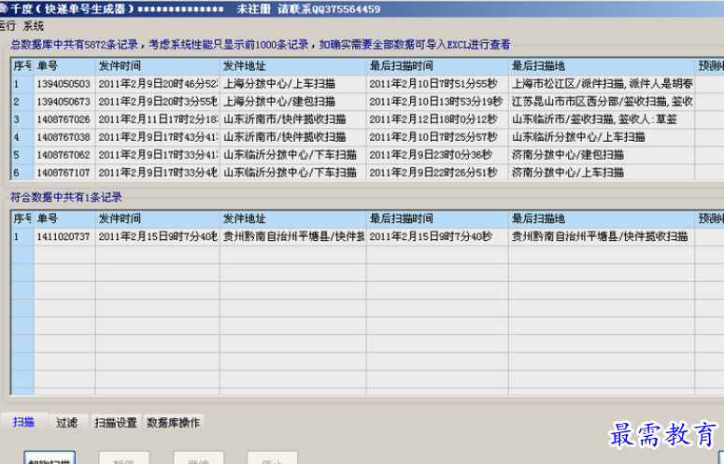The width and height of the screenshot is (724, 464).
Task: Click 最后扫描时间 header in lower table
Action: point(437,218)
